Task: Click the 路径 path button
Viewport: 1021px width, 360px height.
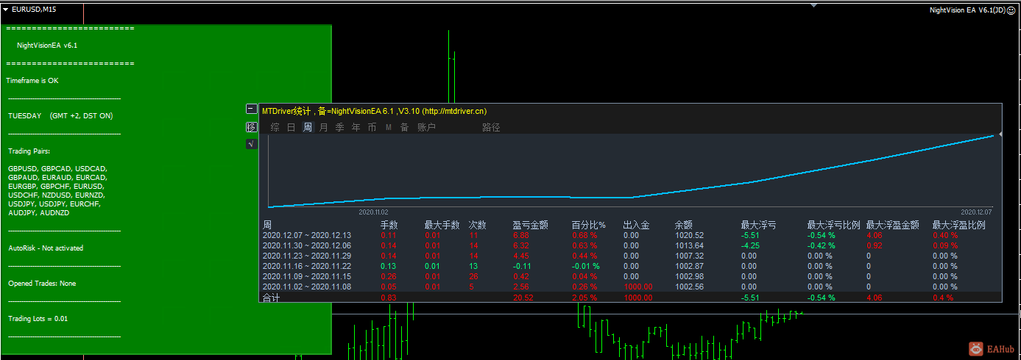Action: click(491, 127)
